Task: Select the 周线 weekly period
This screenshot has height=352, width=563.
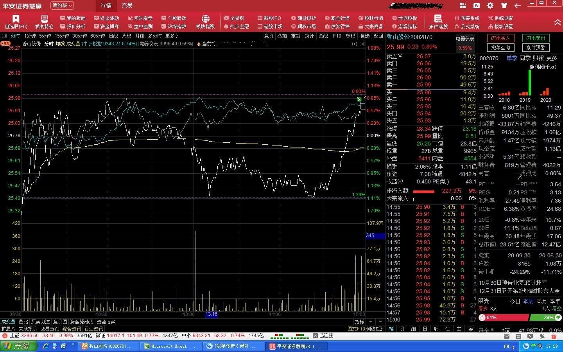Action: click(x=127, y=36)
